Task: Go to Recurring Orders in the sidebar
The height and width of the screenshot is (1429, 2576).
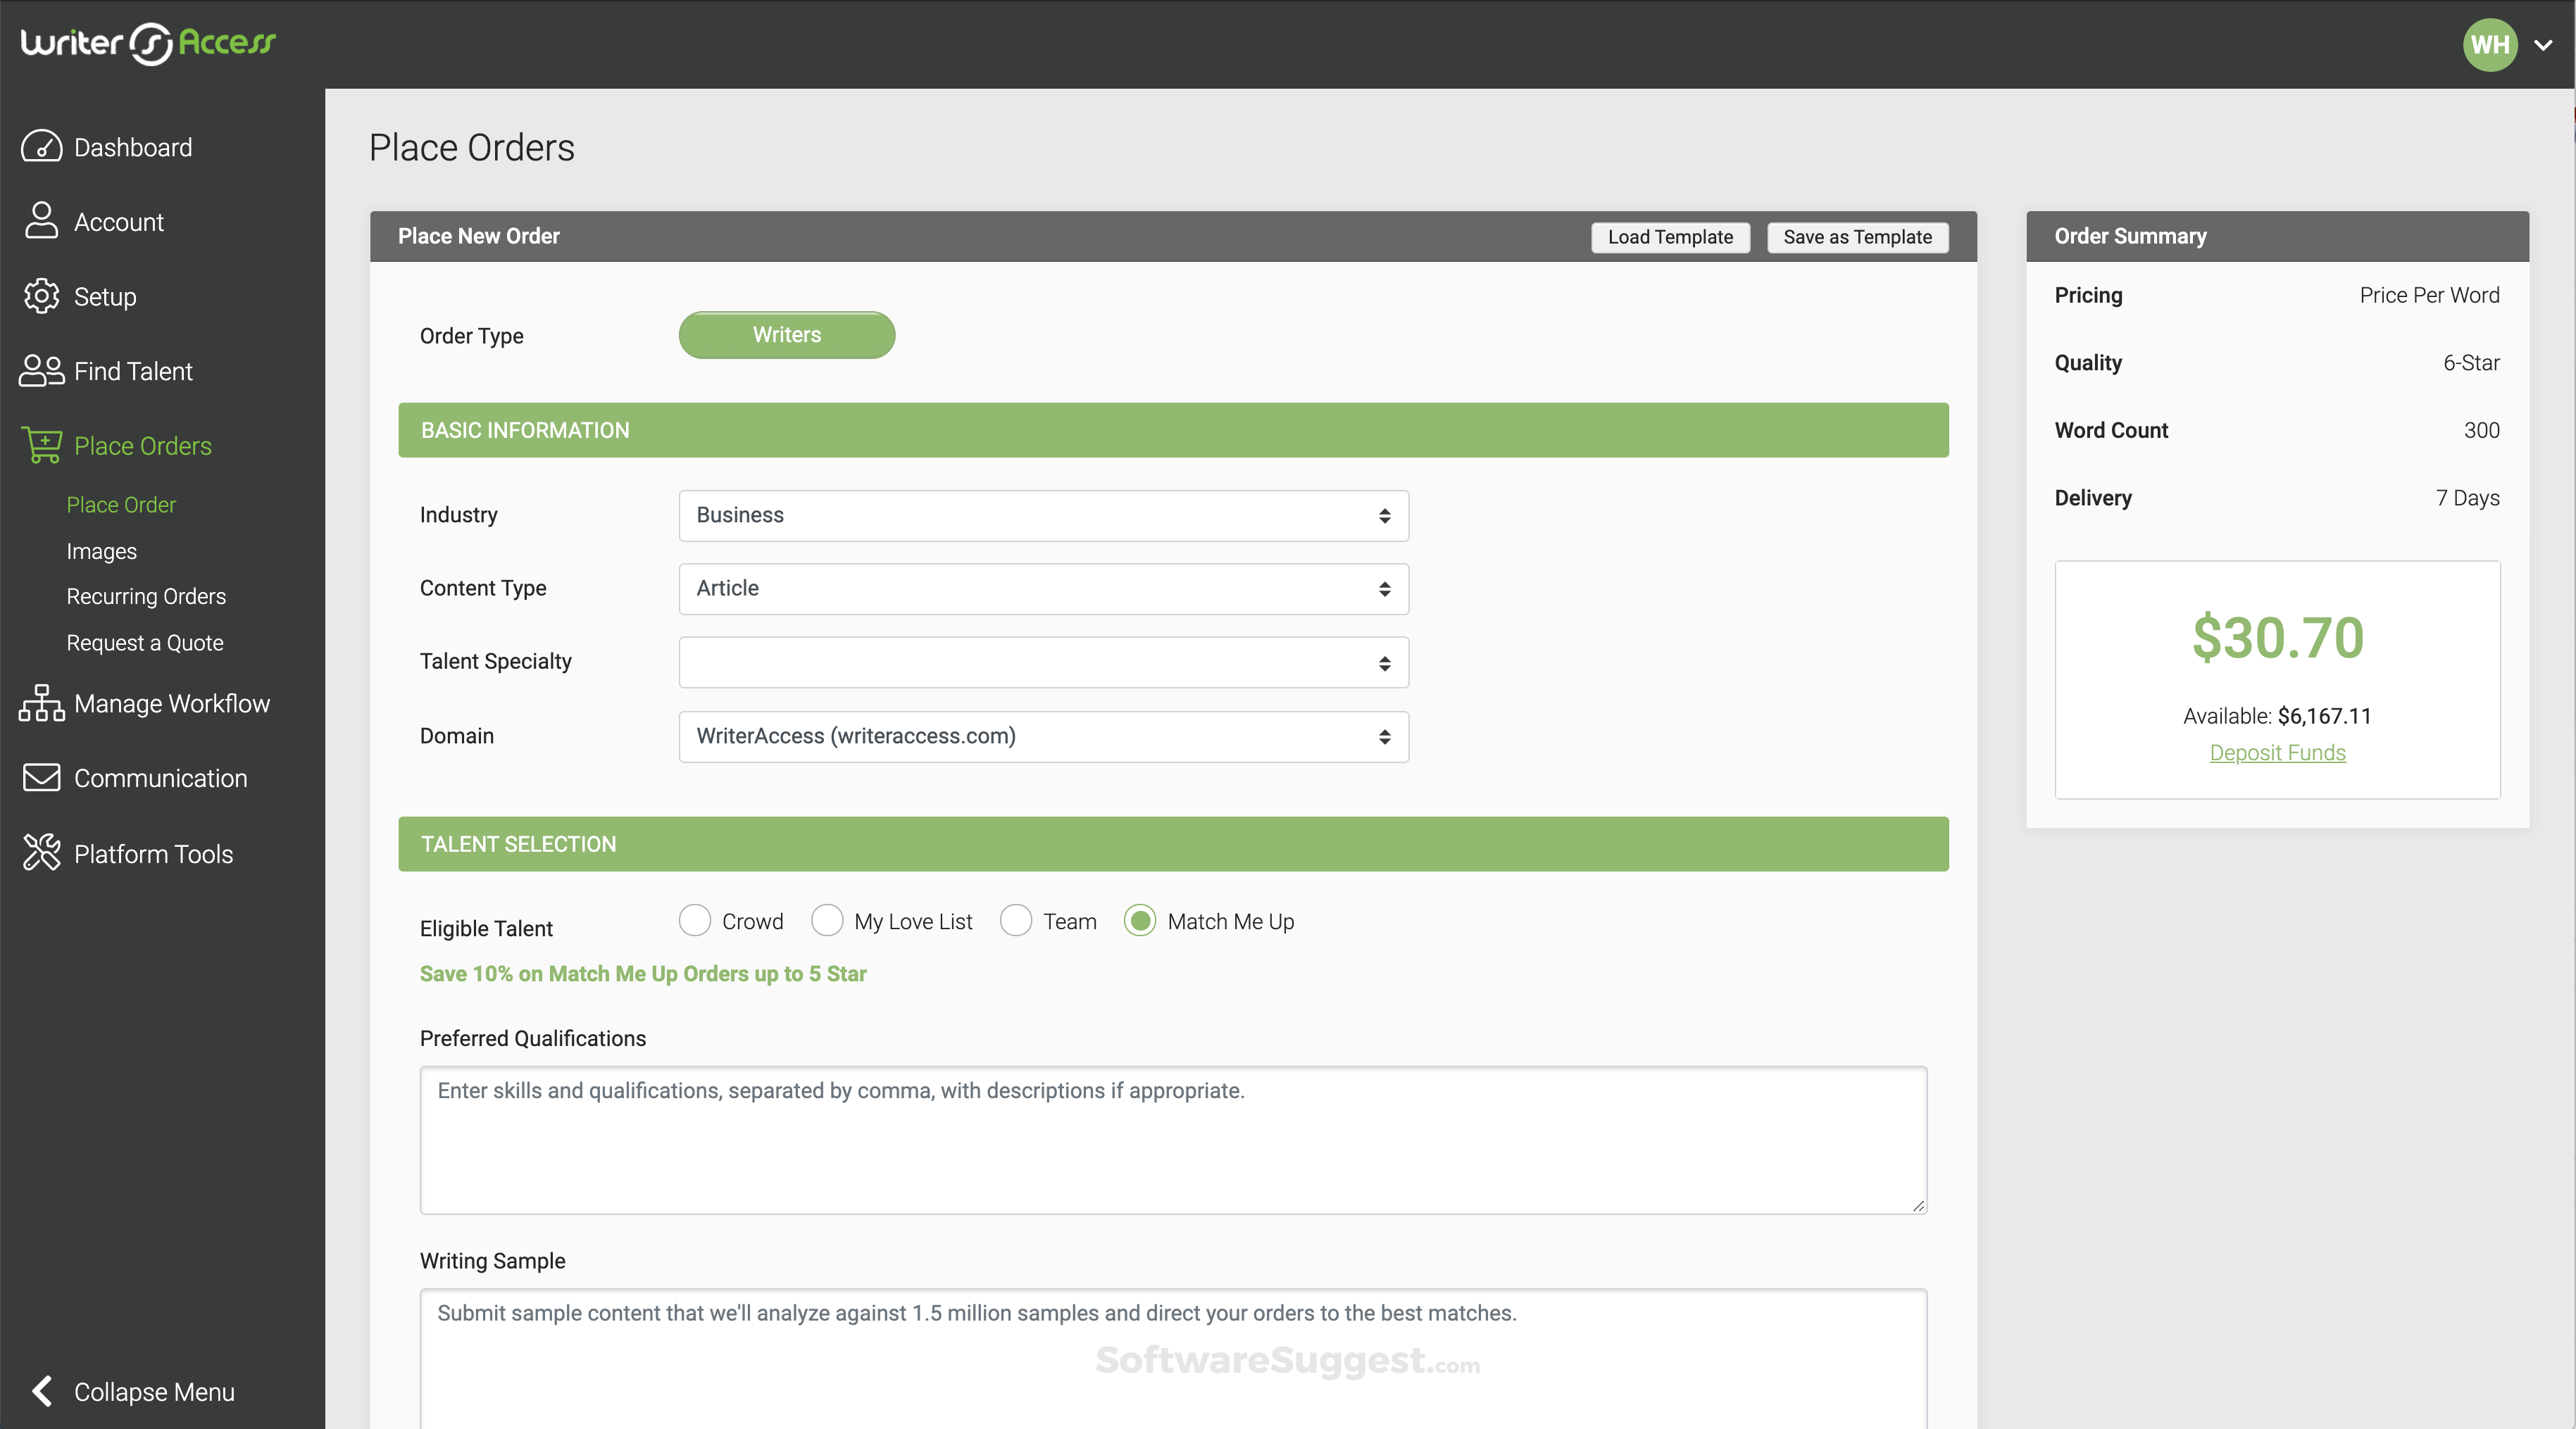Action: (x=146, y=596)
